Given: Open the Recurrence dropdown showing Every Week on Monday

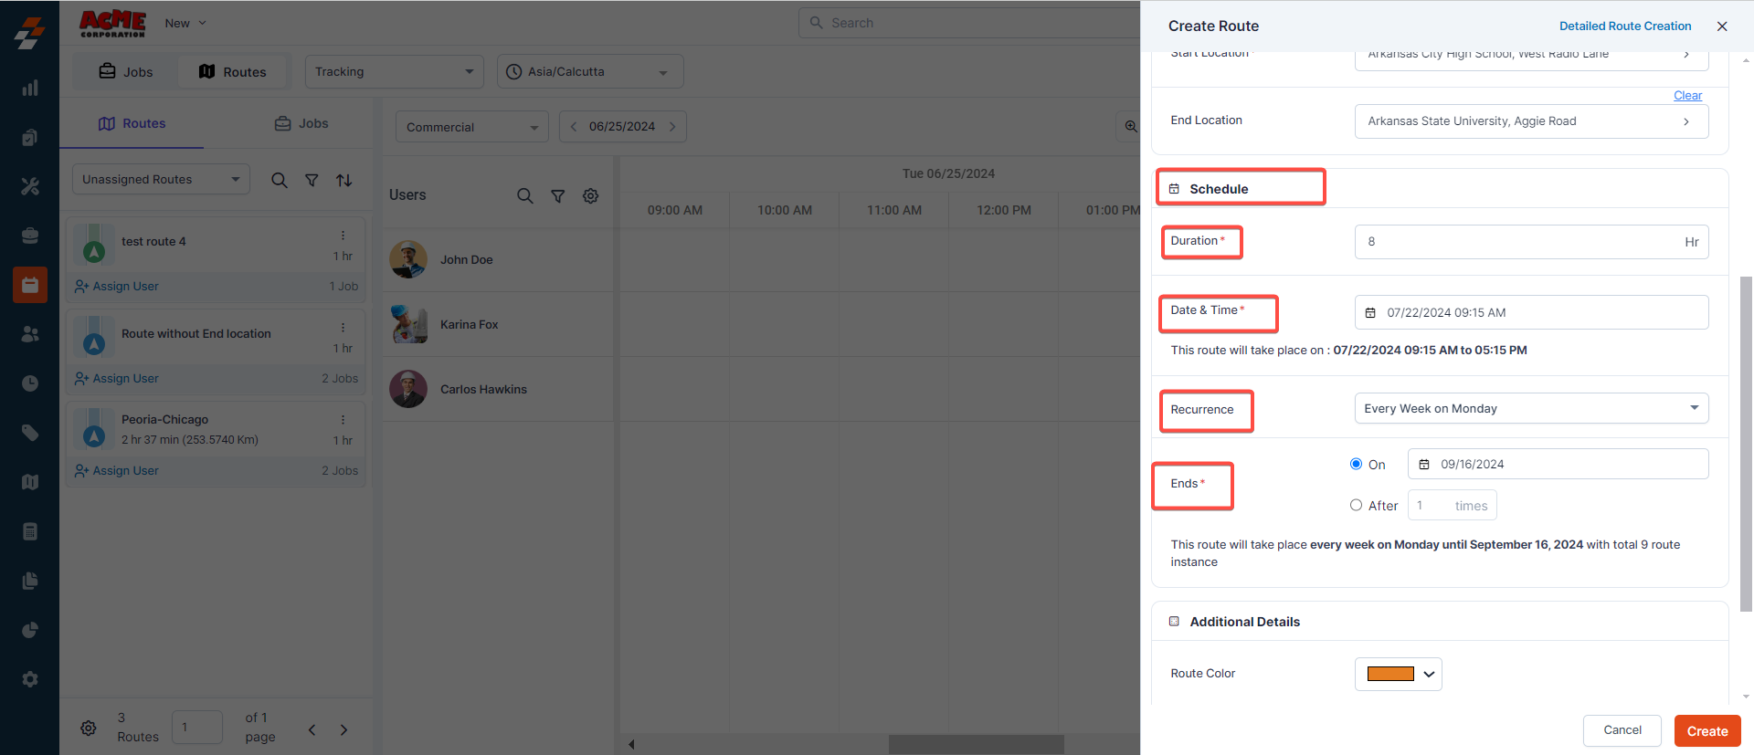Looking at the screenshot, I should click(1532, 408).
